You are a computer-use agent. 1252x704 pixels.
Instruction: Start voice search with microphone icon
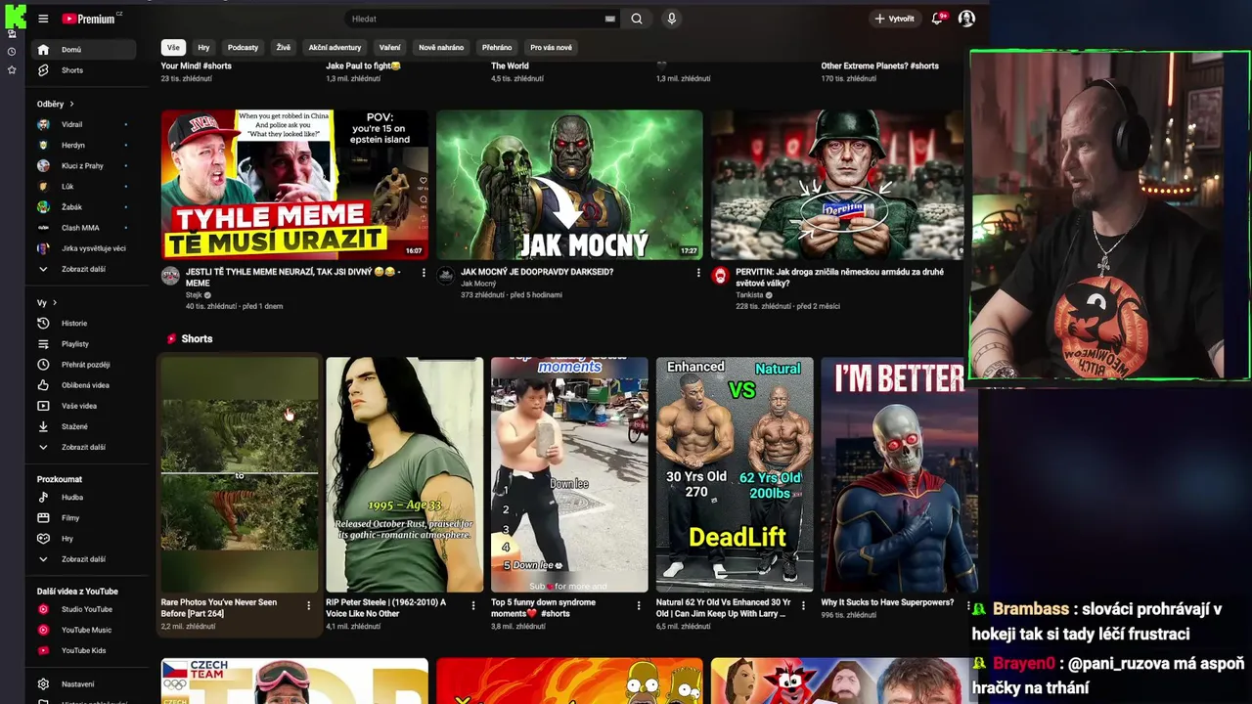(x=671, y=19)
